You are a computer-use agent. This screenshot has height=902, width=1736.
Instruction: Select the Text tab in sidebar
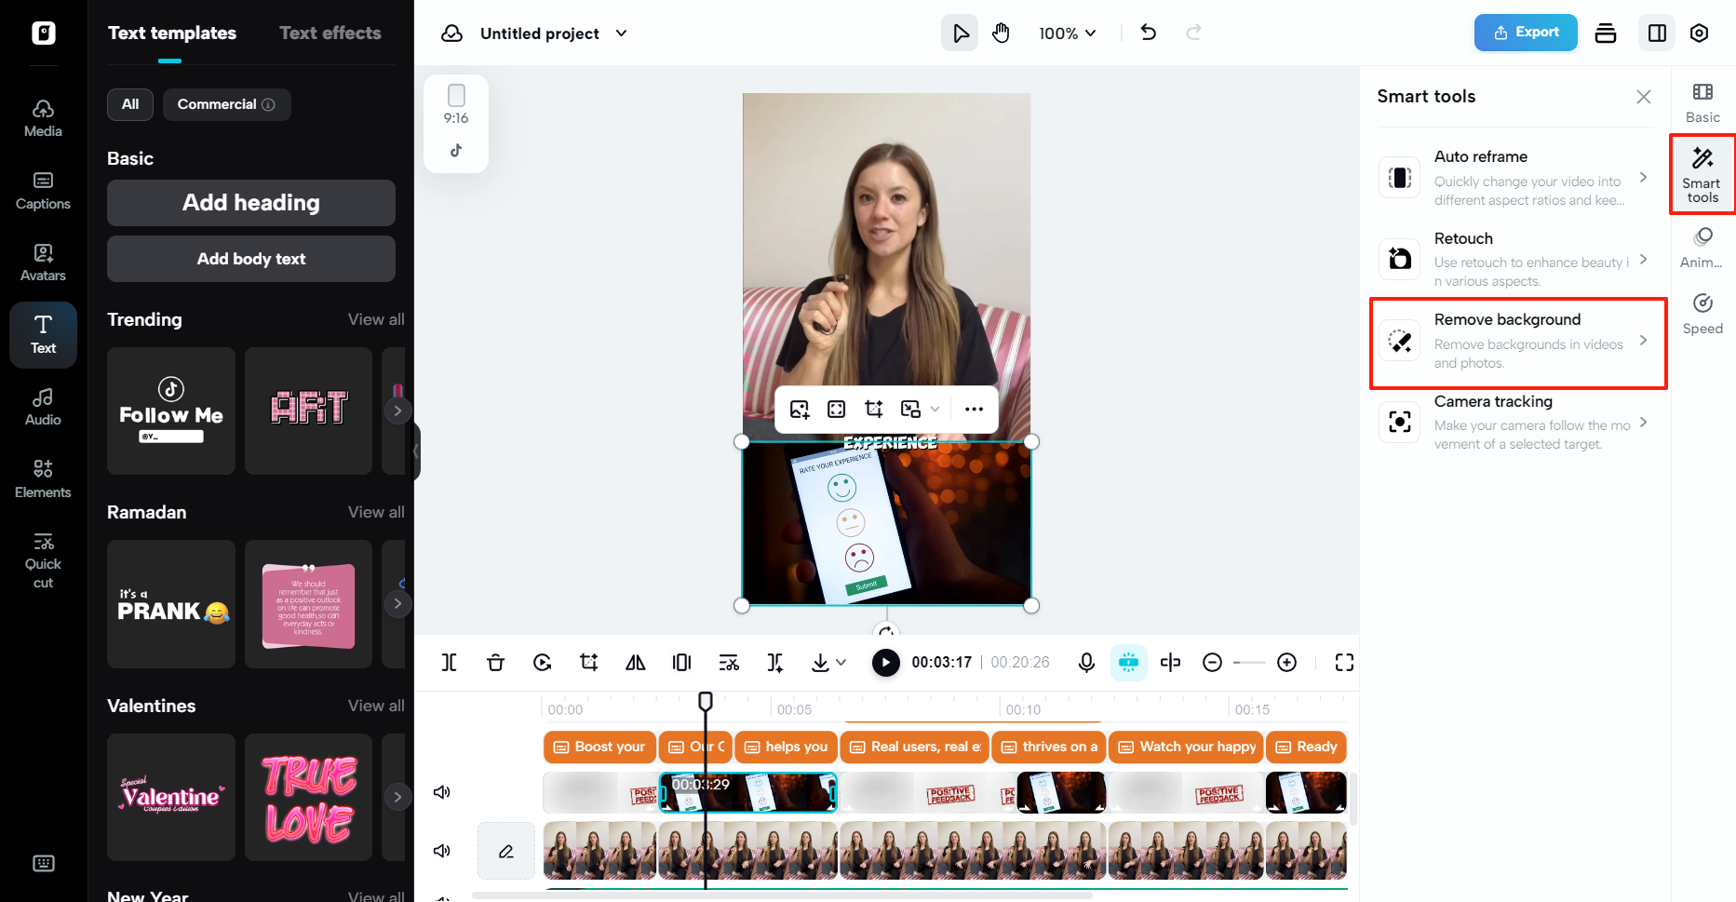43,335
